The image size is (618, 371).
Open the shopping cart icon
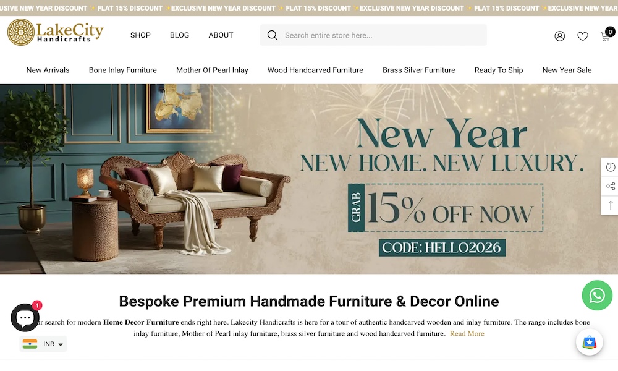(x=607, y=35)
